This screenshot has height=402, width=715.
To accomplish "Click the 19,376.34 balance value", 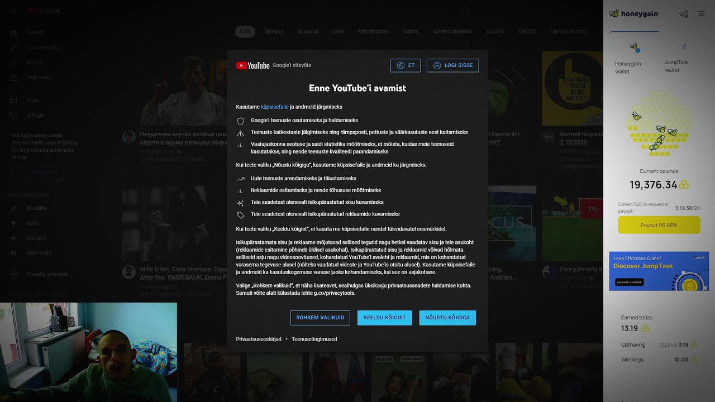I will tap(653, 185).
